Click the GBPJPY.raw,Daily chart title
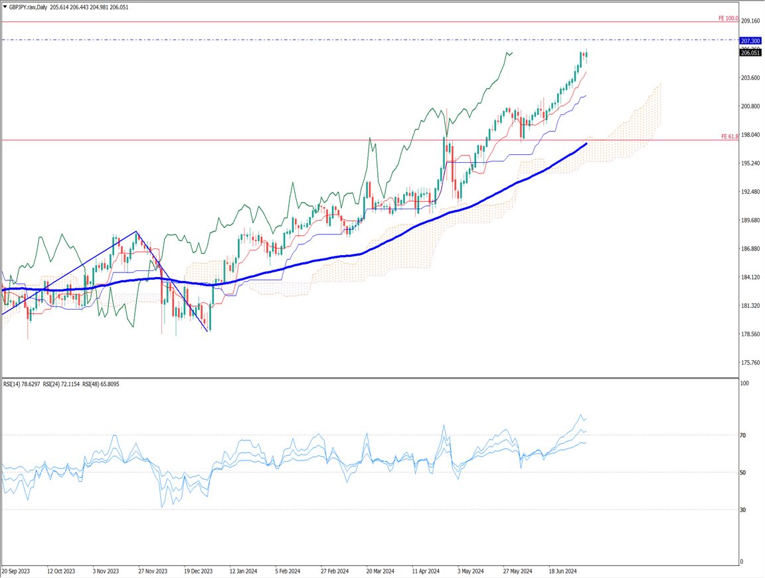 pyautogui.click(x=25, y=5)
